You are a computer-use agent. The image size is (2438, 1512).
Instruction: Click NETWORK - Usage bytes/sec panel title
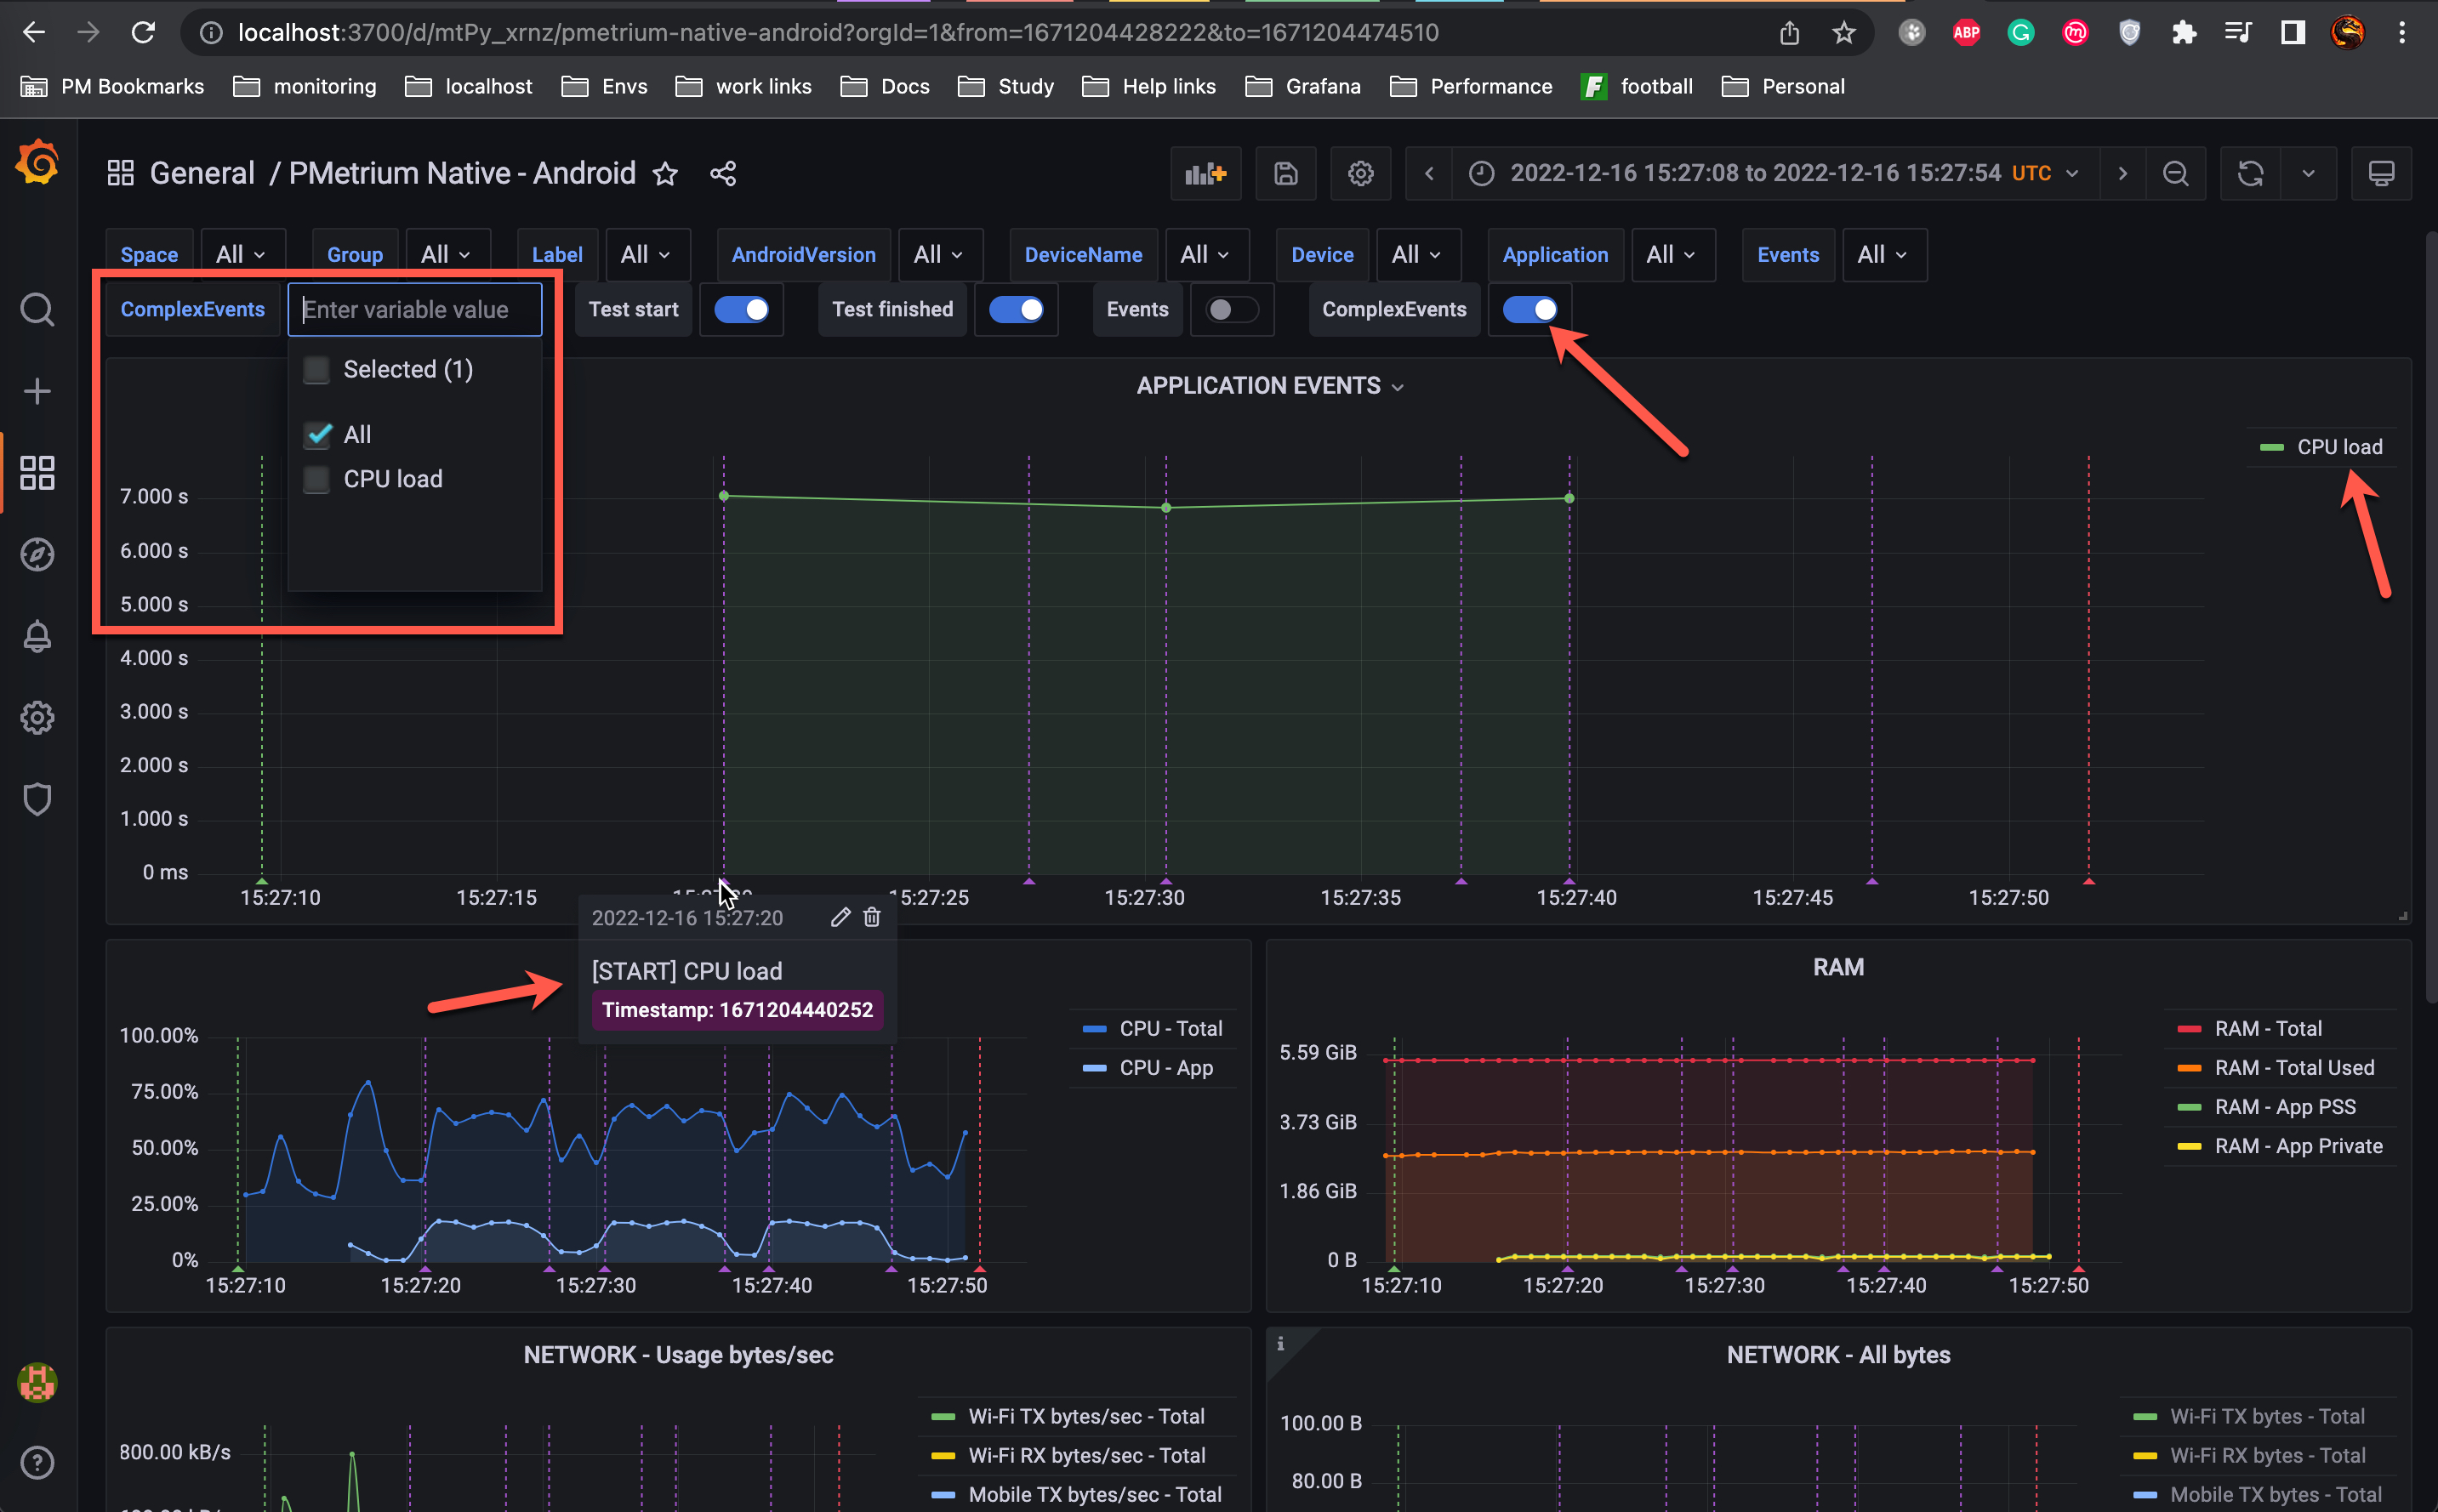tap(678, 1355)
